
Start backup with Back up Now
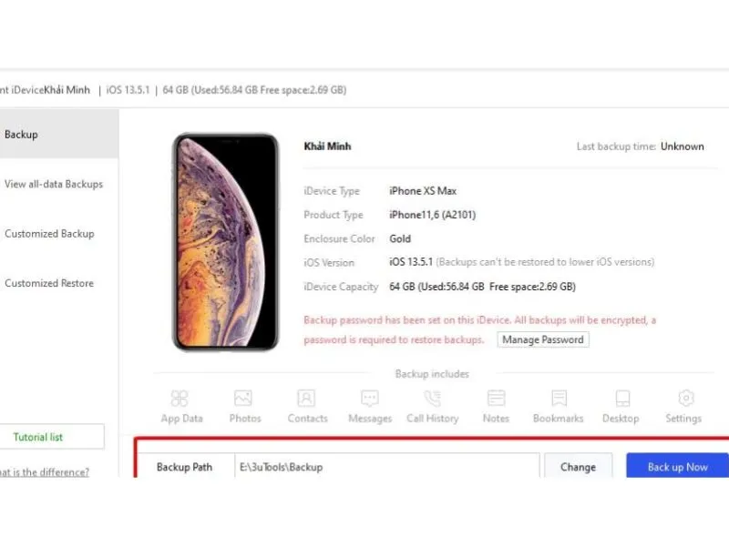click(677, 466)
